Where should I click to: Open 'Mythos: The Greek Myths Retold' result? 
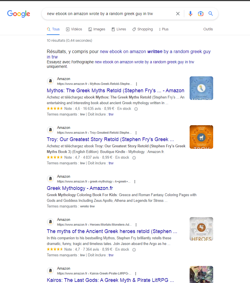116,91
